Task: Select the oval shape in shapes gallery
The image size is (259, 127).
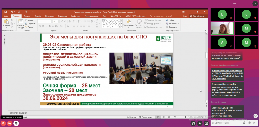Action: click(116, 21)
